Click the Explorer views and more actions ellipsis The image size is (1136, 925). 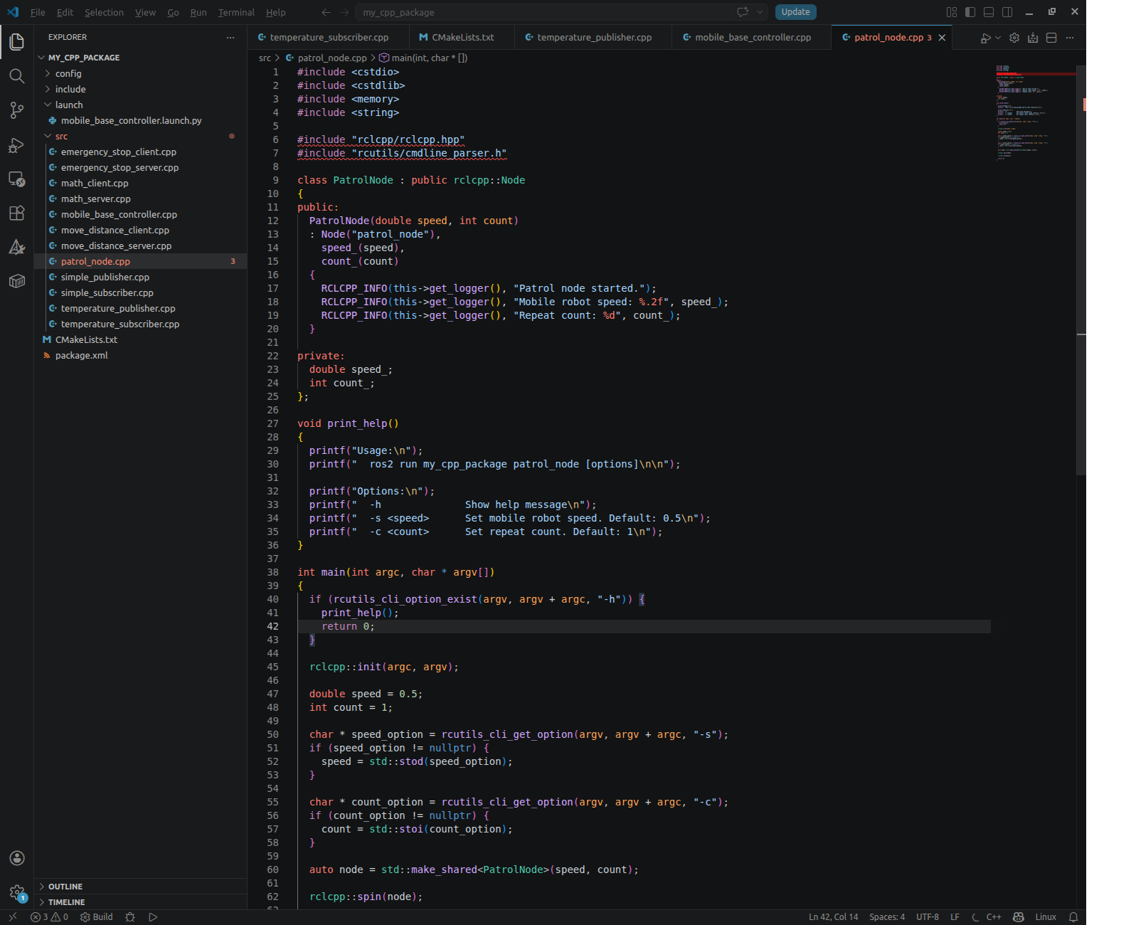pyautogui.click(x=230, y=37)
